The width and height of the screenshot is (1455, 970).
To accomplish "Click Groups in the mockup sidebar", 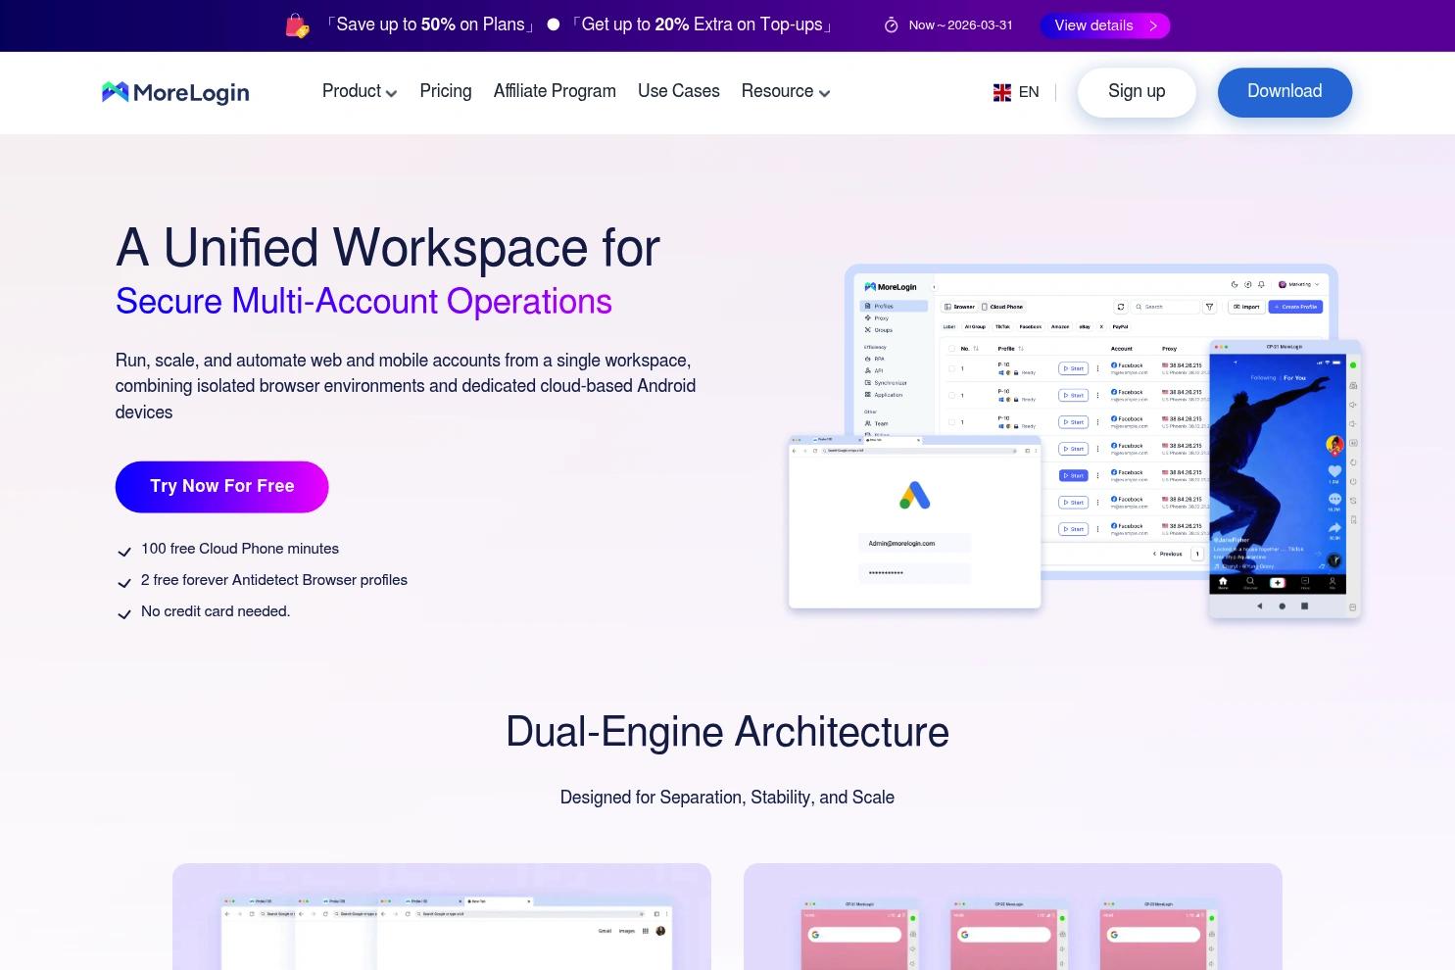I will pos(879,330).
